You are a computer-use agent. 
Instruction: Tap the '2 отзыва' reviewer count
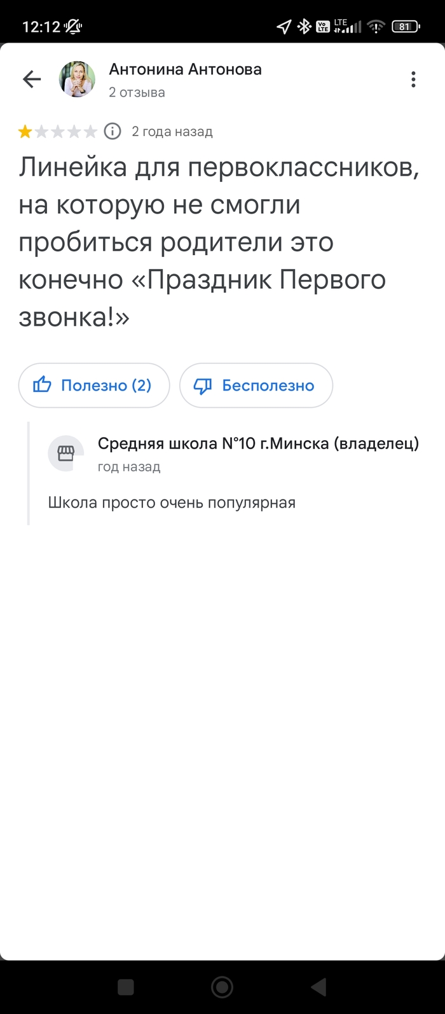click(137, 92)
